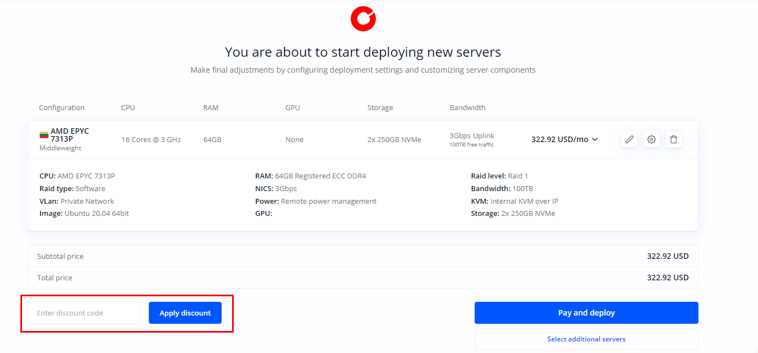Viewport: 758px width, 353px height.
Task: Click RAM: 64GB Registered ECC DDR4 detail
Action: tap(310, 176)
